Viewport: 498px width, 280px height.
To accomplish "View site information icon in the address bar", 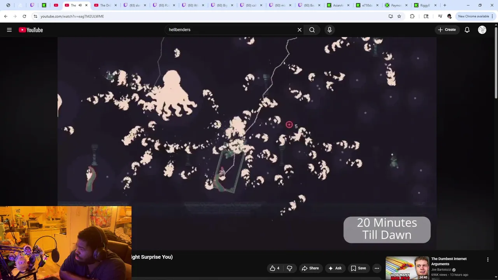I will coord(35,16).
